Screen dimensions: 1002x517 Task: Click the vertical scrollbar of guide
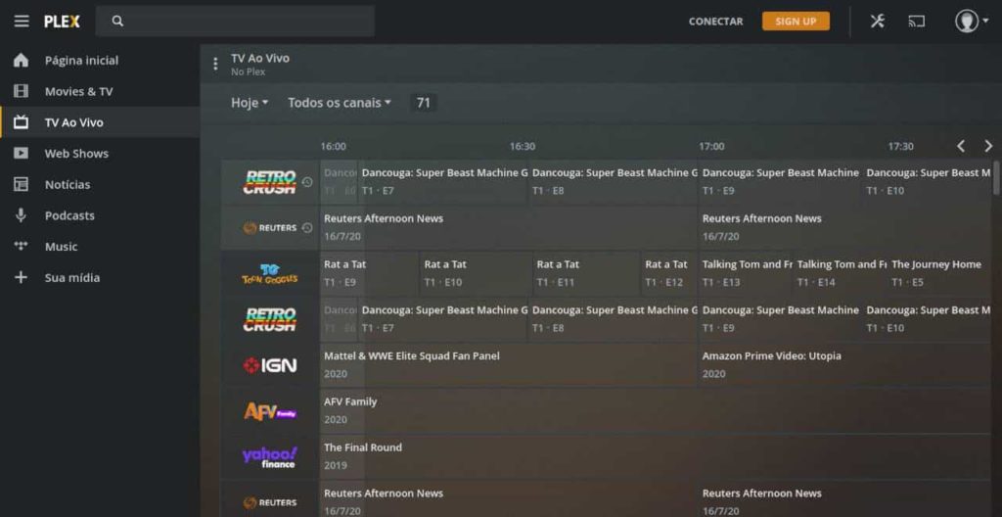tap(995, 179)
